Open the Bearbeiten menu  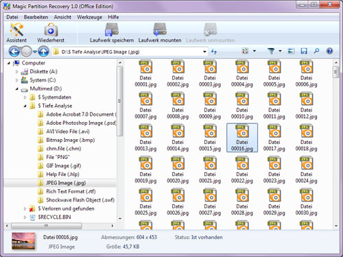(x=36, y=17)
